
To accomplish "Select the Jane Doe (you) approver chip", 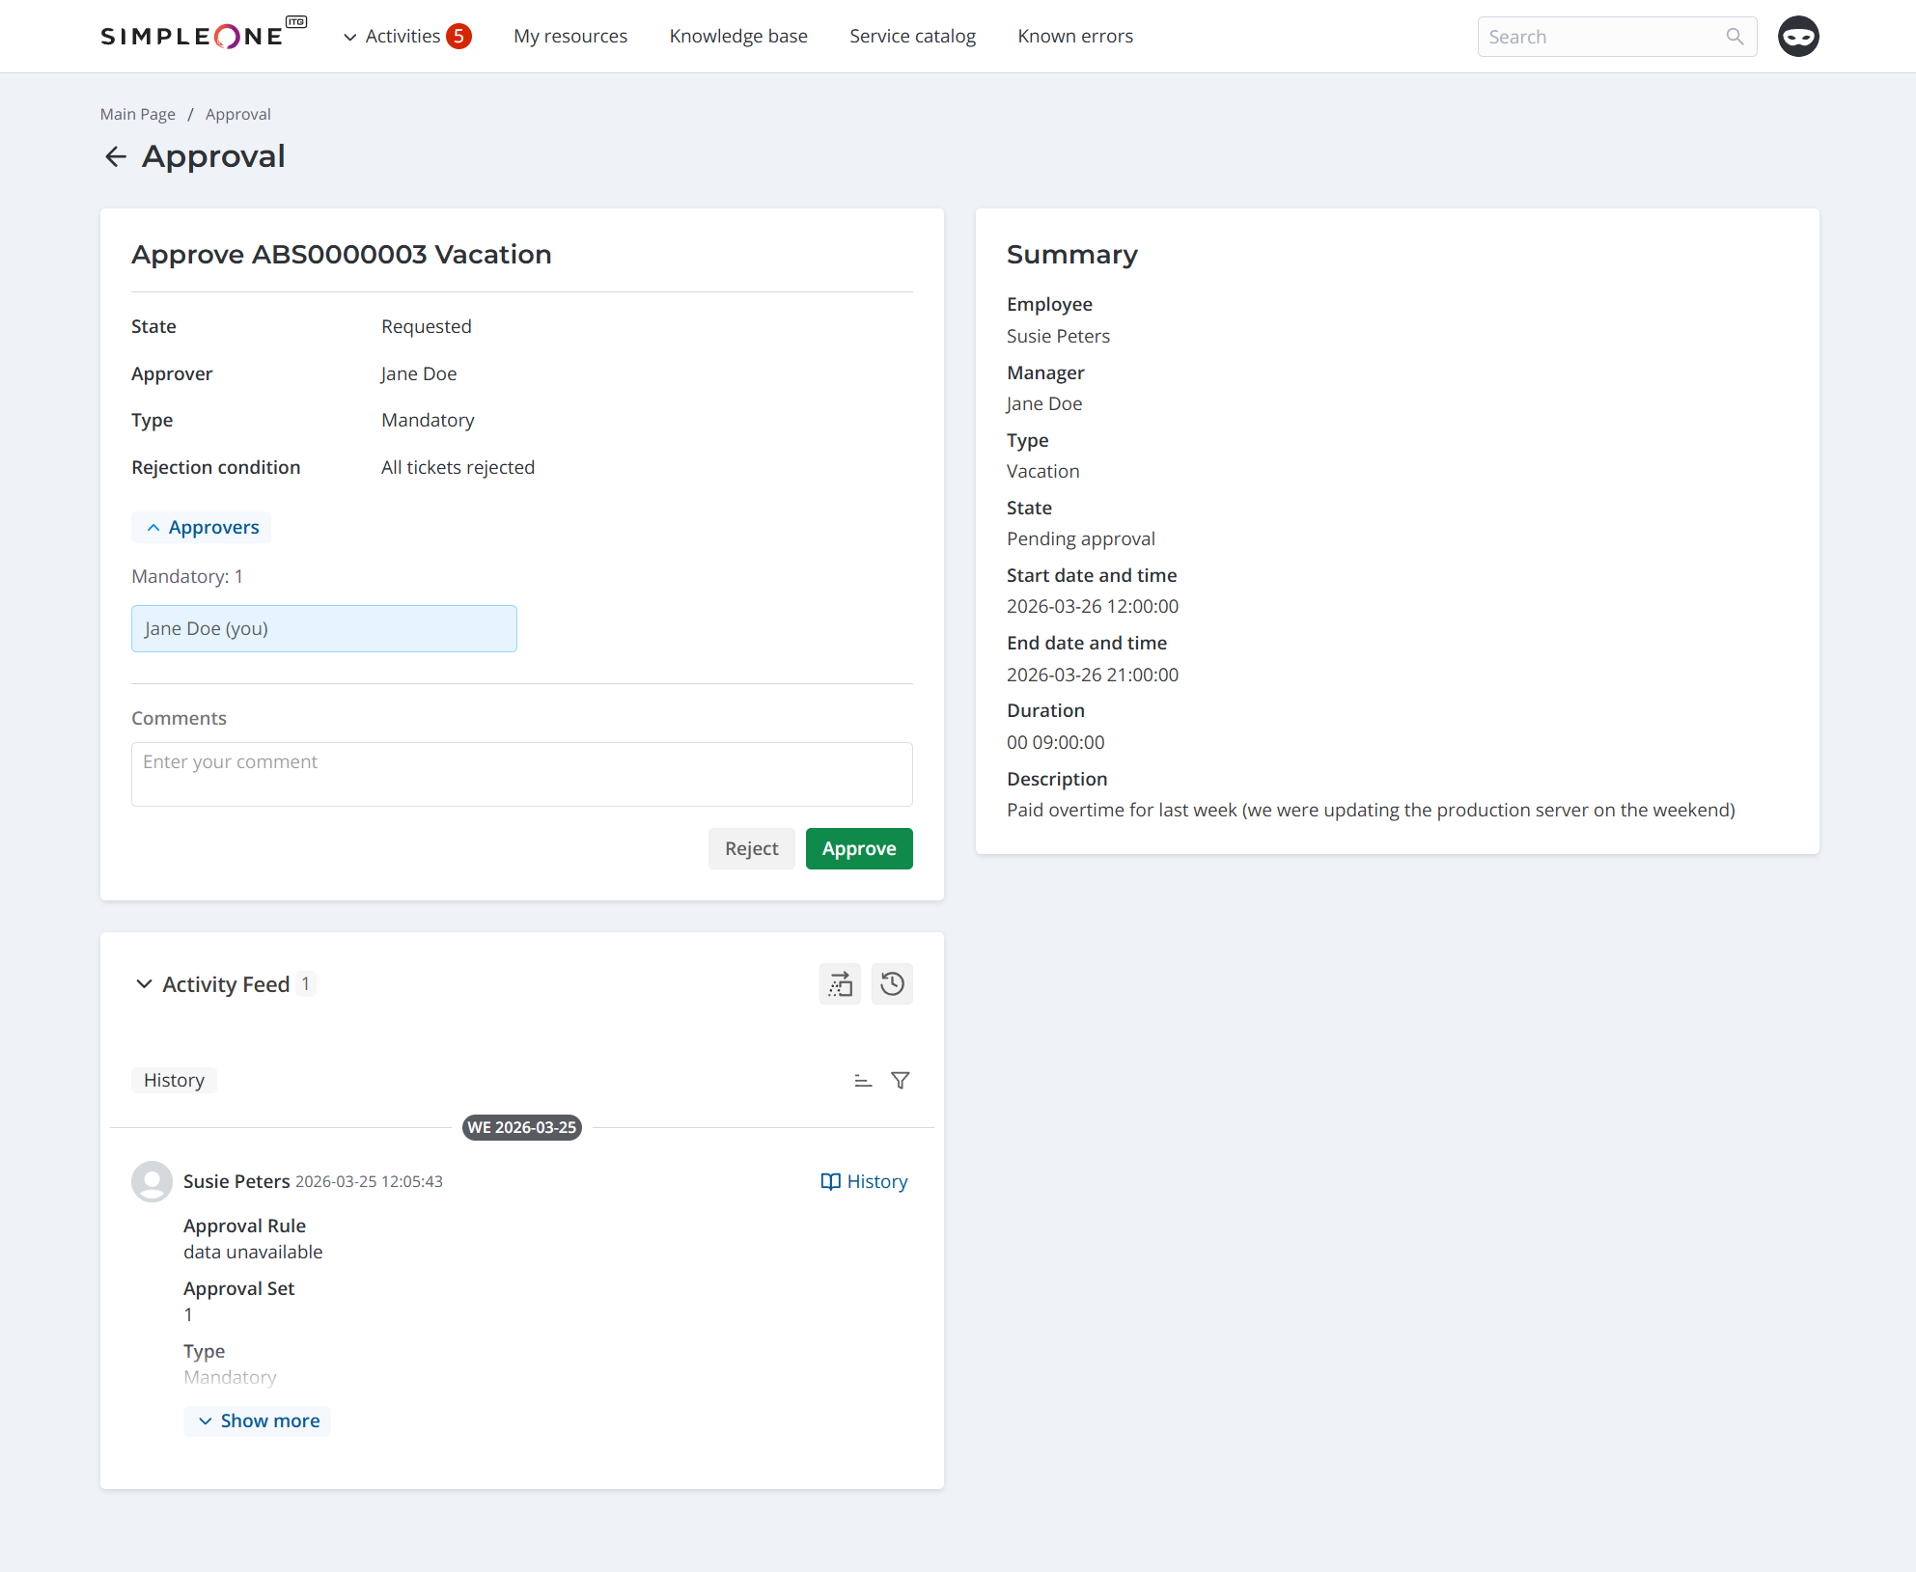I will (x=324, y=628).
